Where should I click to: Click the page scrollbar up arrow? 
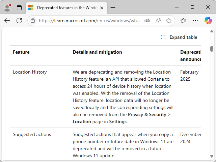(x=212, y=31)
